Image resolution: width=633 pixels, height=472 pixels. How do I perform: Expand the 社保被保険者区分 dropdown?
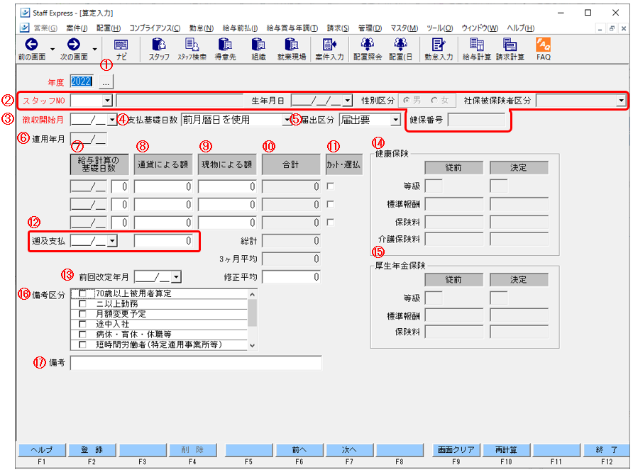[621, 101]
